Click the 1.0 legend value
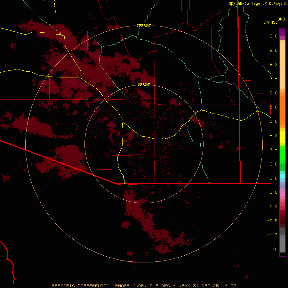 tap(274, 192)
